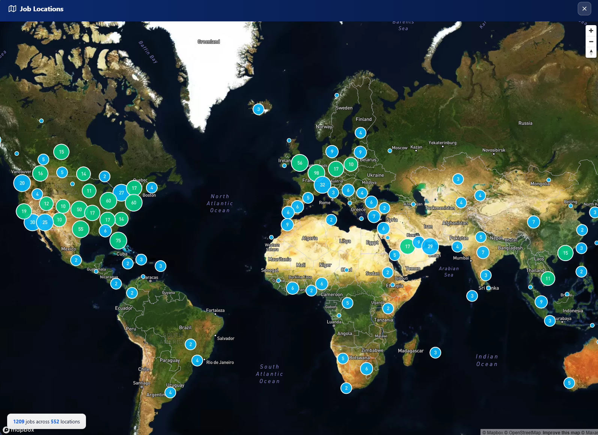The image size is (598, 435).
Task: Select the 12-job cluster marker
Action: pos(47,204)
